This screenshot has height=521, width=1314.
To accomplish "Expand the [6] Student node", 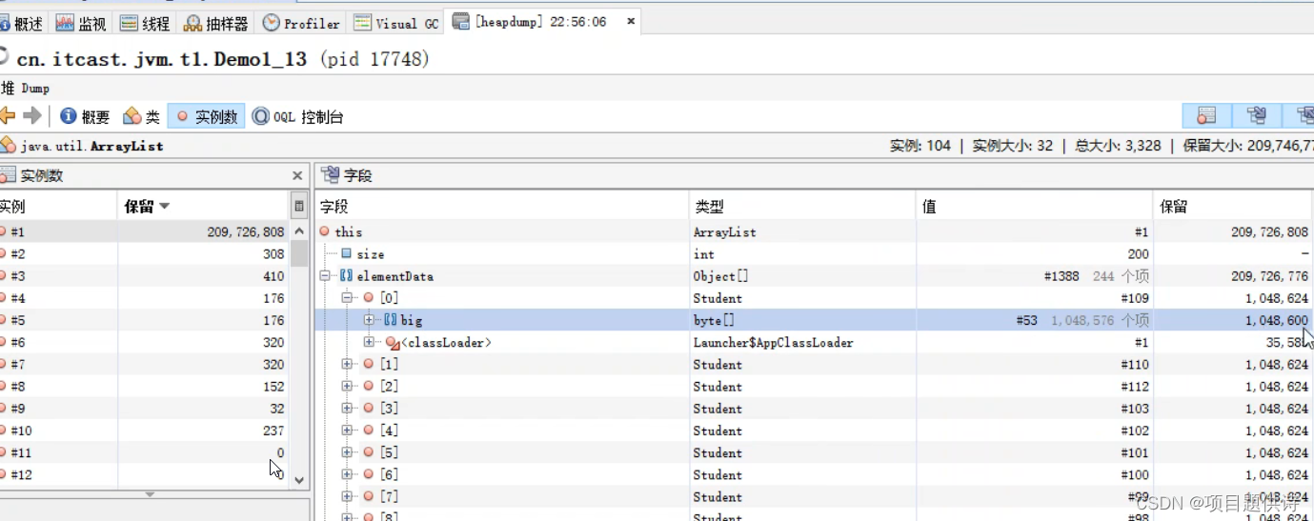I will point(348,474).
